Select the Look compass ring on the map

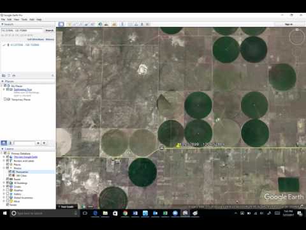[296, 36]
